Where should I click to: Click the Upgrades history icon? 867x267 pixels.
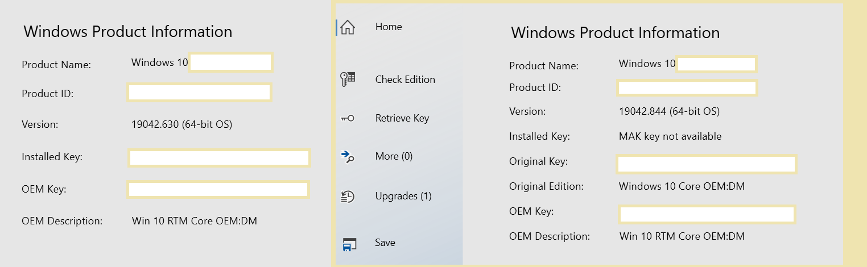click(x=347, y=197)
